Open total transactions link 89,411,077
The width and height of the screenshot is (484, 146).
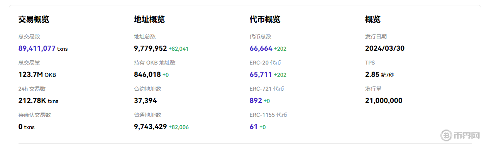tap(37, 48)
